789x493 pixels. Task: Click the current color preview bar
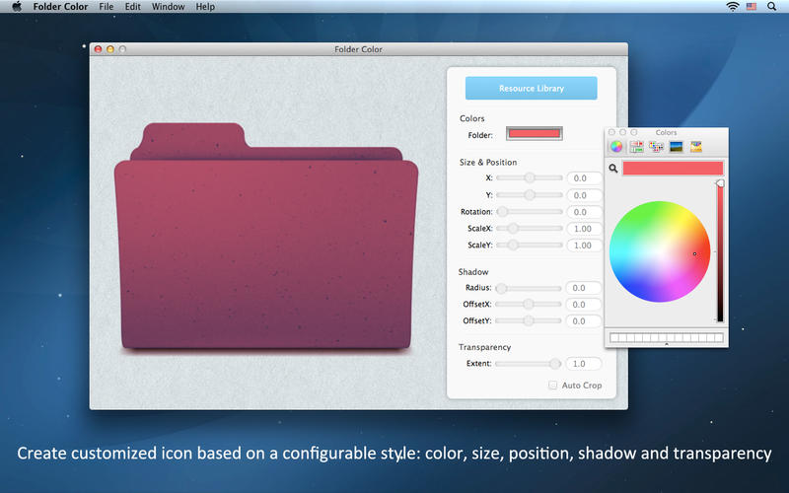[673, 168]
